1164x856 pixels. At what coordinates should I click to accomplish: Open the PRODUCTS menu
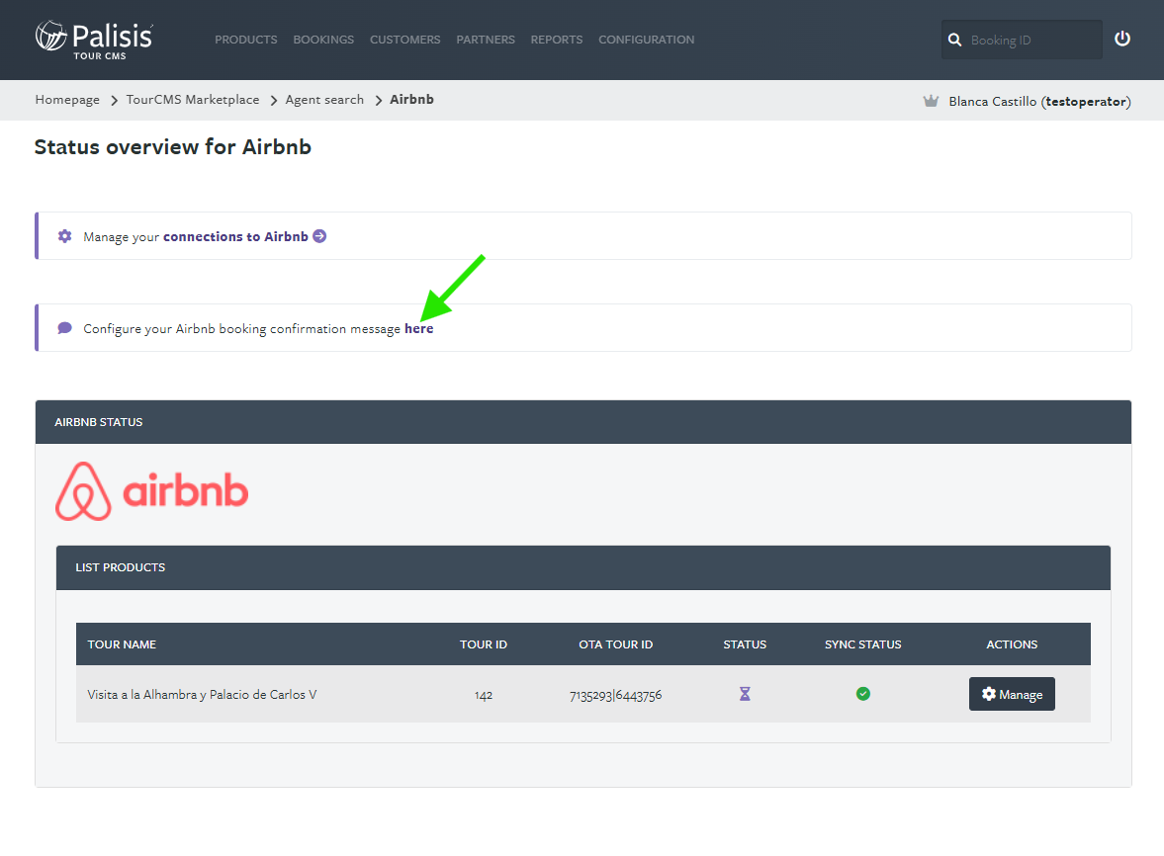[245, 41]
